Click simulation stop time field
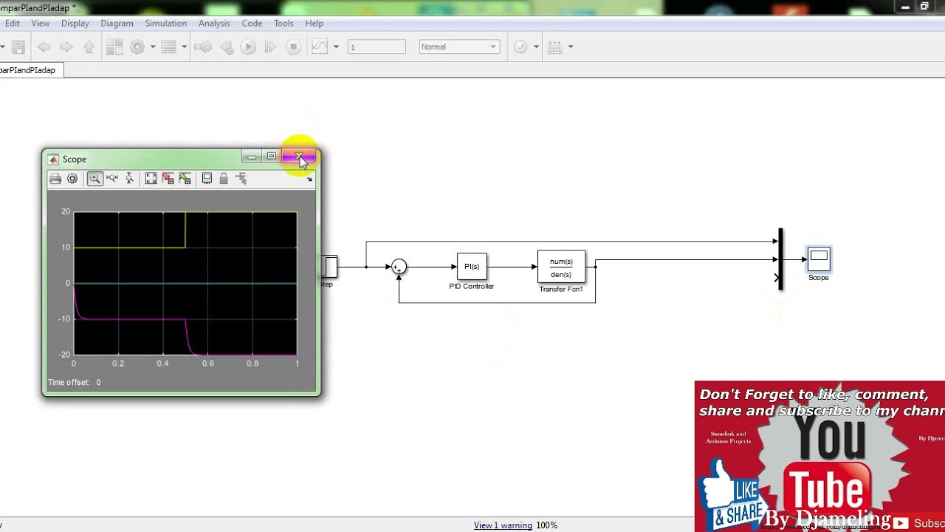945x532 pixels. (x=377, y=47)
